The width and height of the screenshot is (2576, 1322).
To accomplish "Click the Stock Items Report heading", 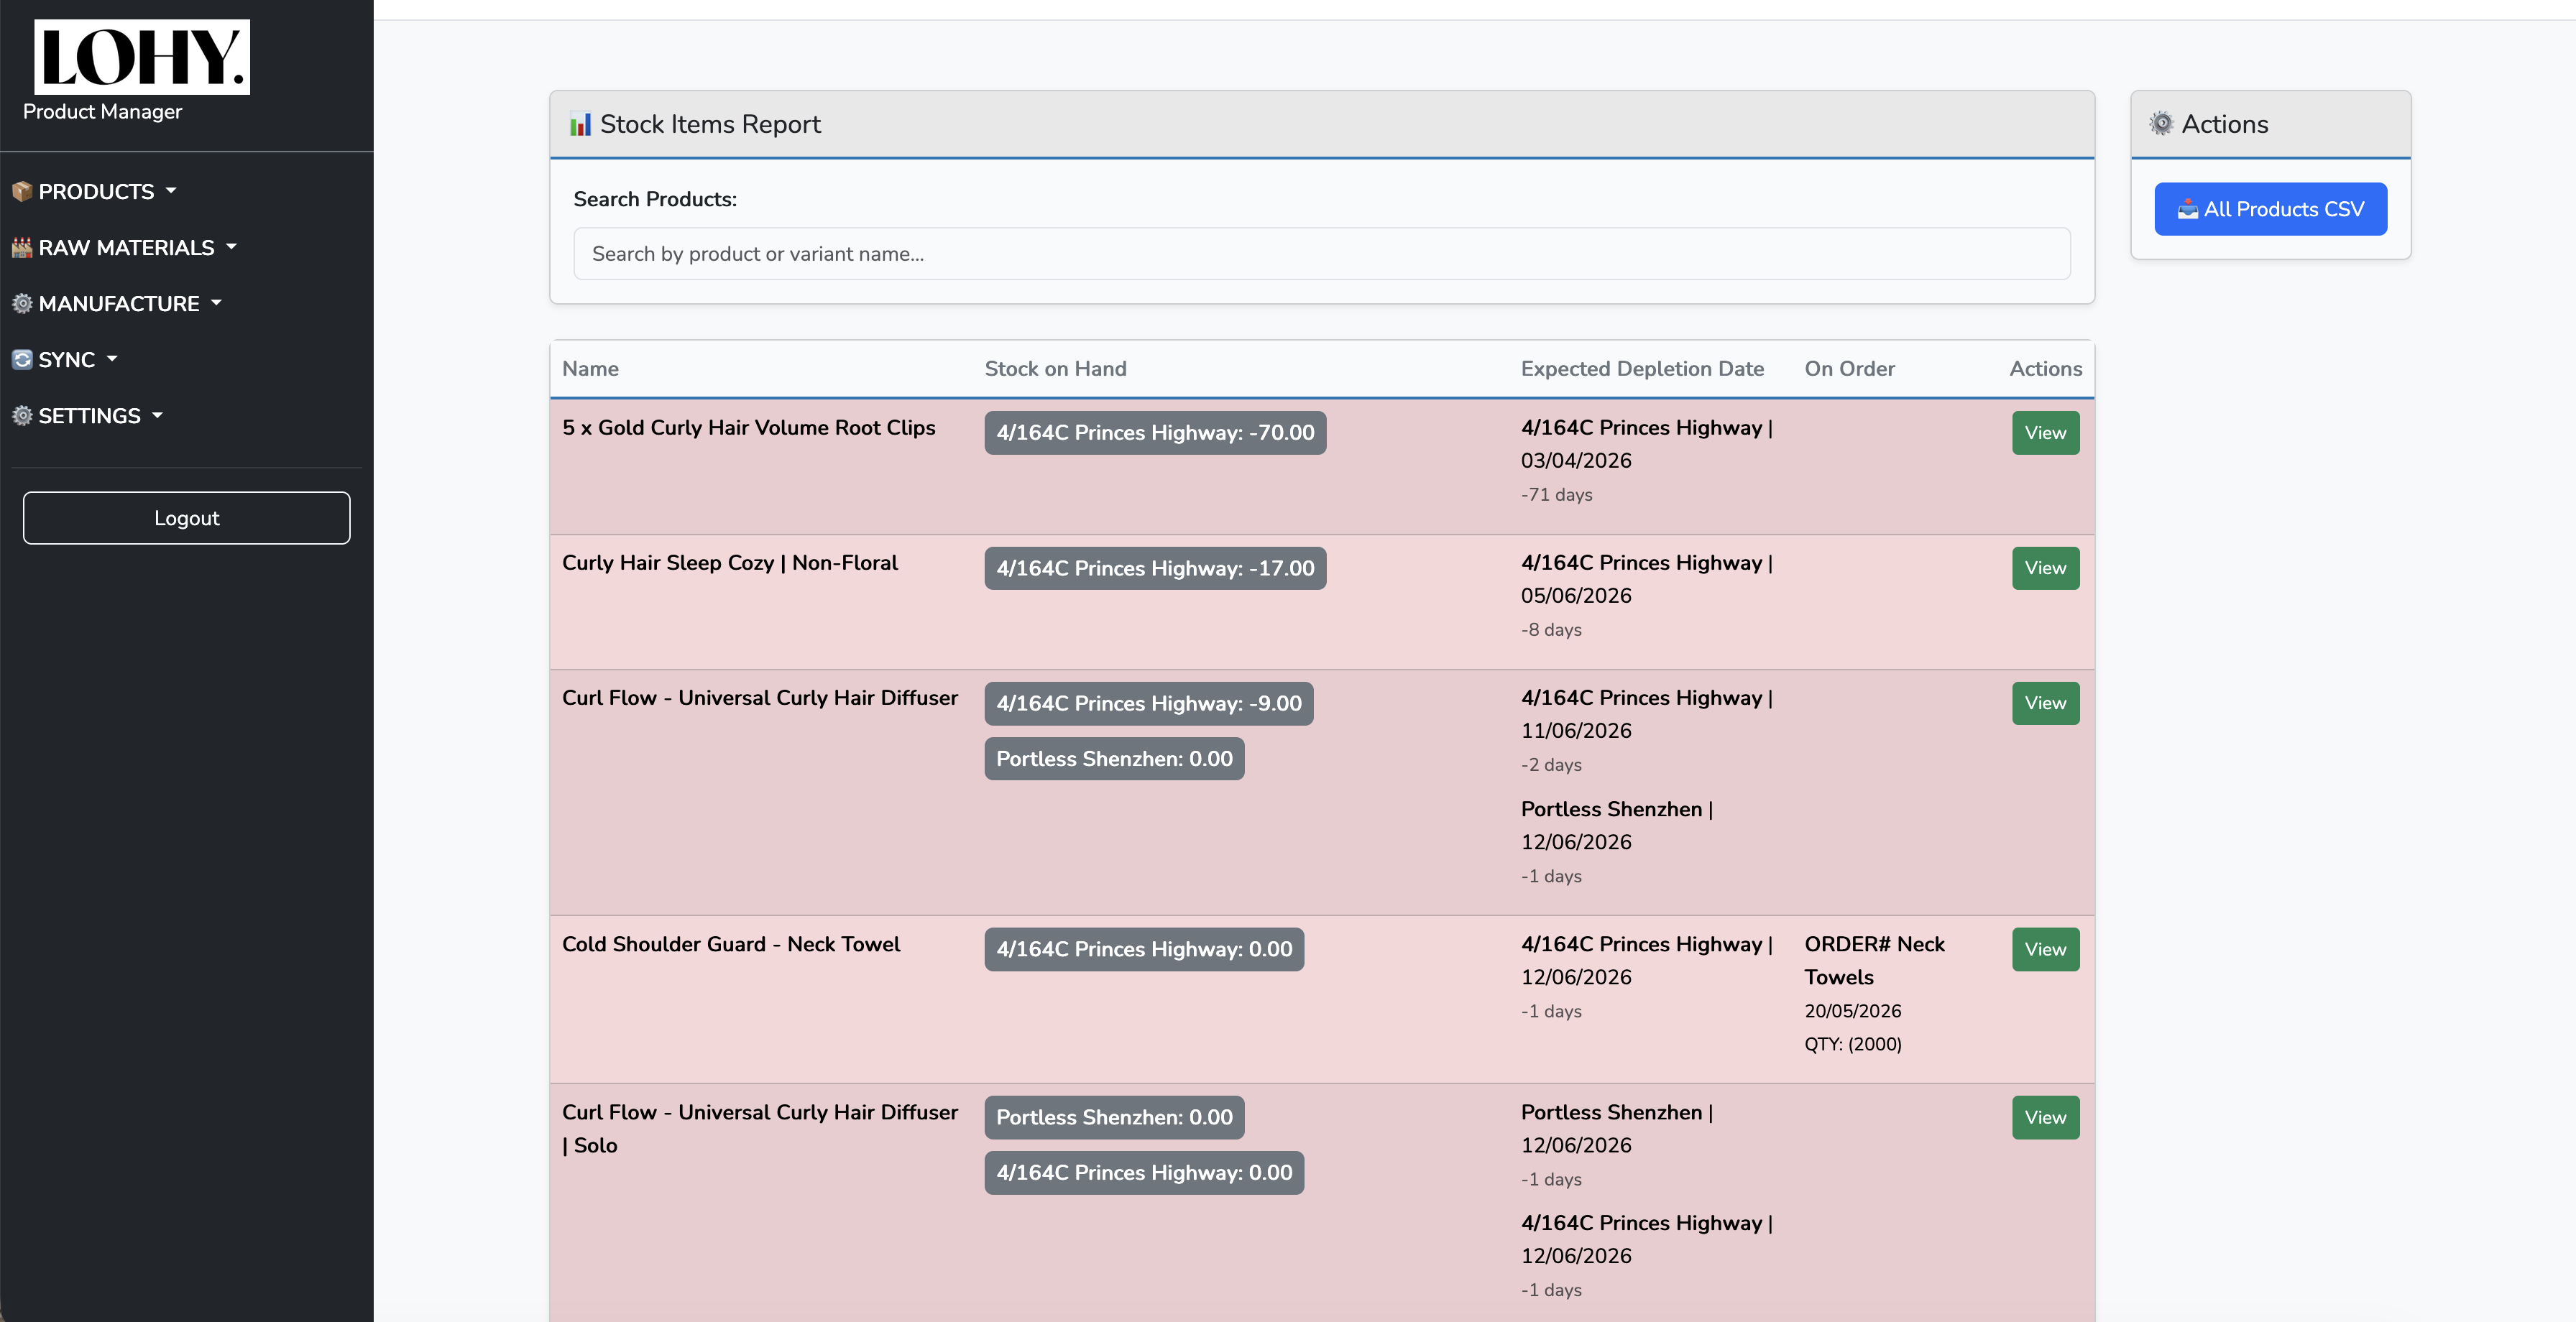I will coord(710,124).
